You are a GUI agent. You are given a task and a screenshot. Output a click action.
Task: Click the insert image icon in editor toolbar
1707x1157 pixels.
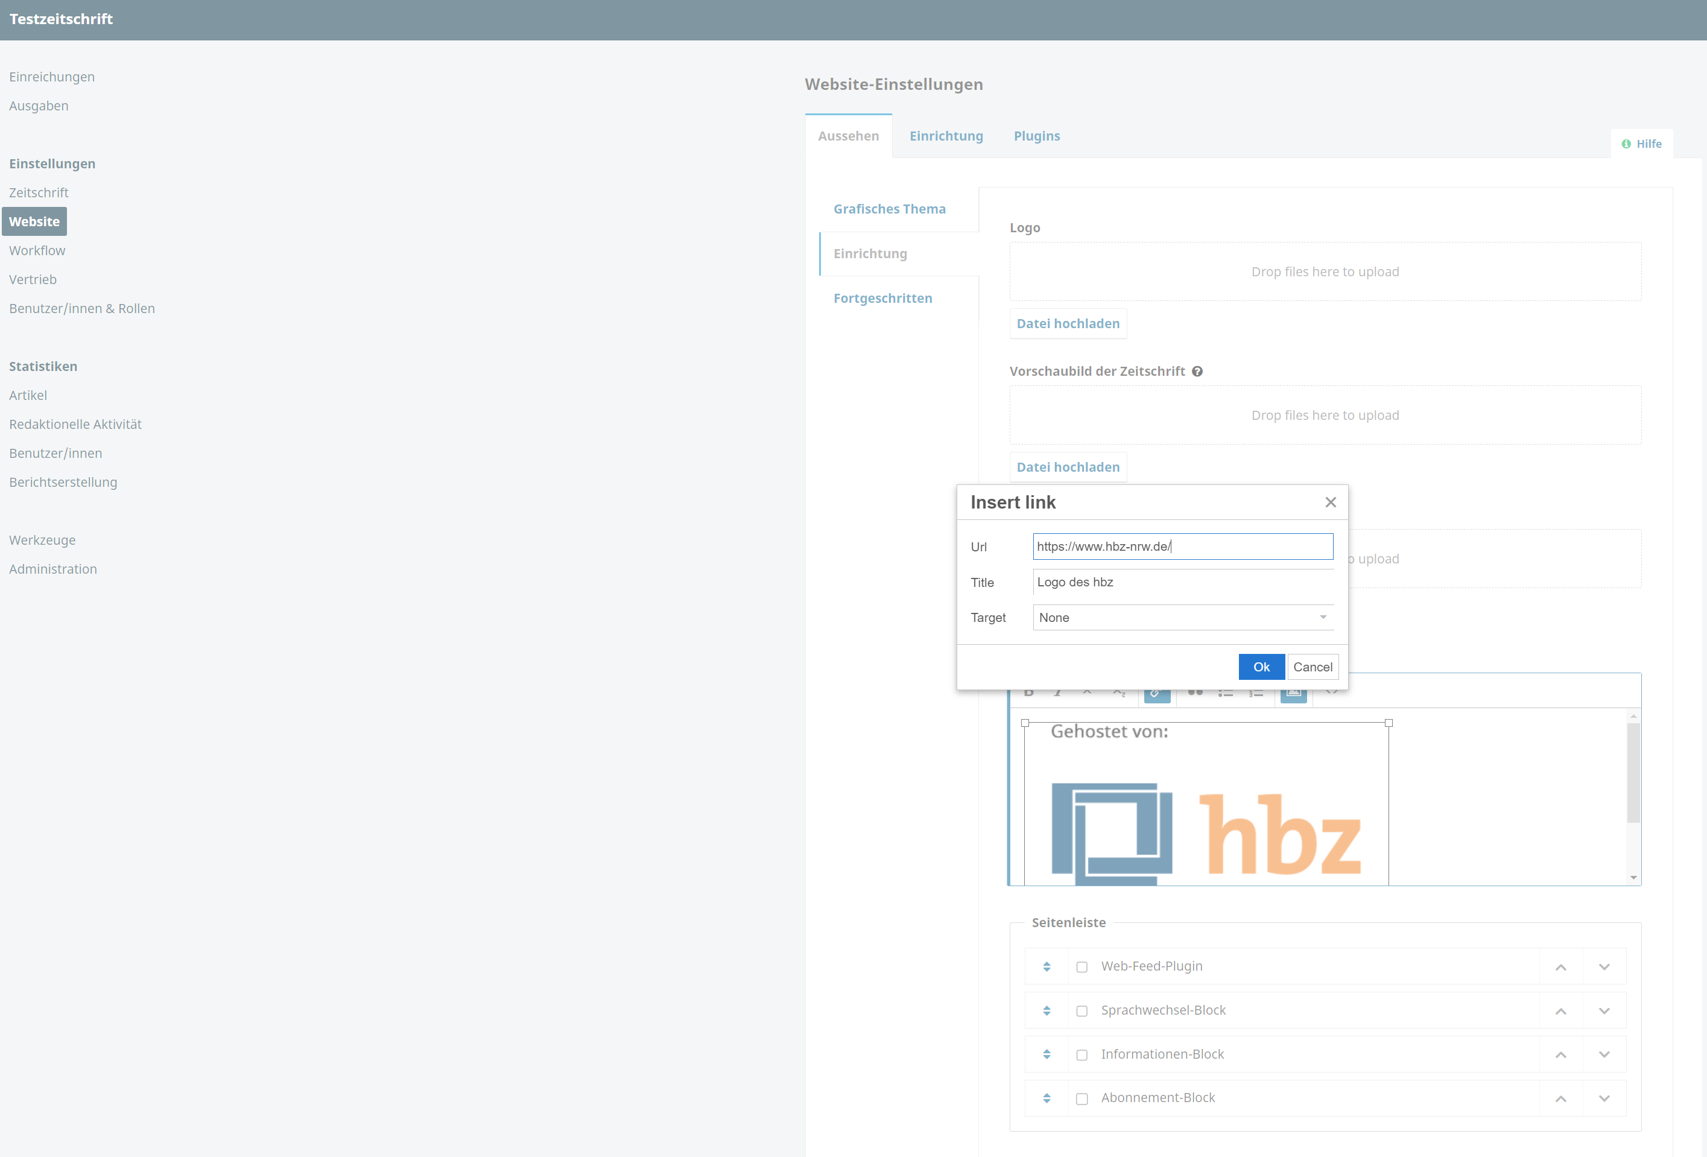coord(1293,693)
